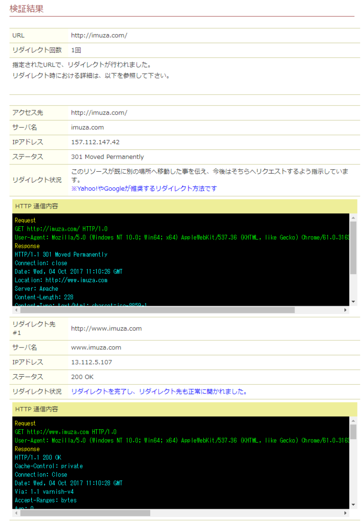The width and height of the screenshot is (363, 527).
Task: Click IP address 13.112.5.107
Action: [91, 363]
